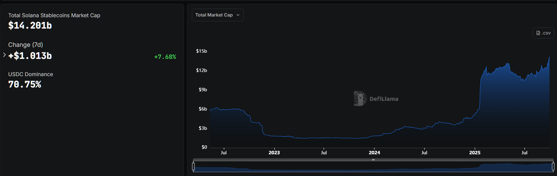Expand the Change (7d) row chevron
Viewport: 557px width, 176px height.
[4, 55]
